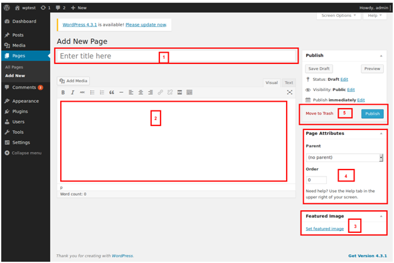Collapse the Publish box
The width and height of the screenshot is (394, 263).
coord(381,56)
